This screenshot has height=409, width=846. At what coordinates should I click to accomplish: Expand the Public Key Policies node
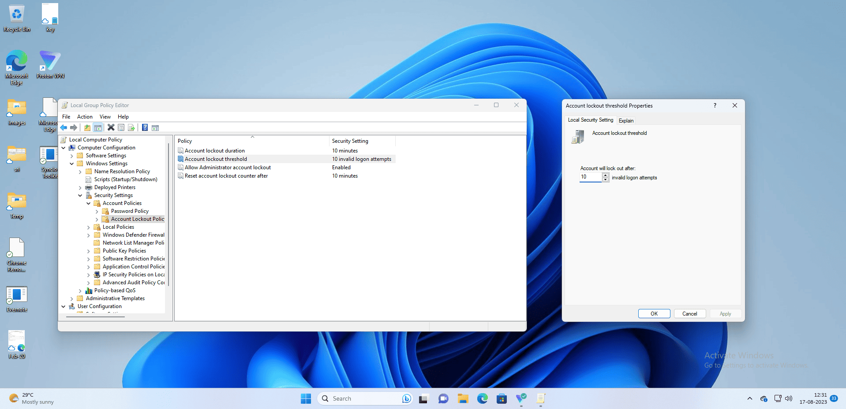(x=89, y=251)
